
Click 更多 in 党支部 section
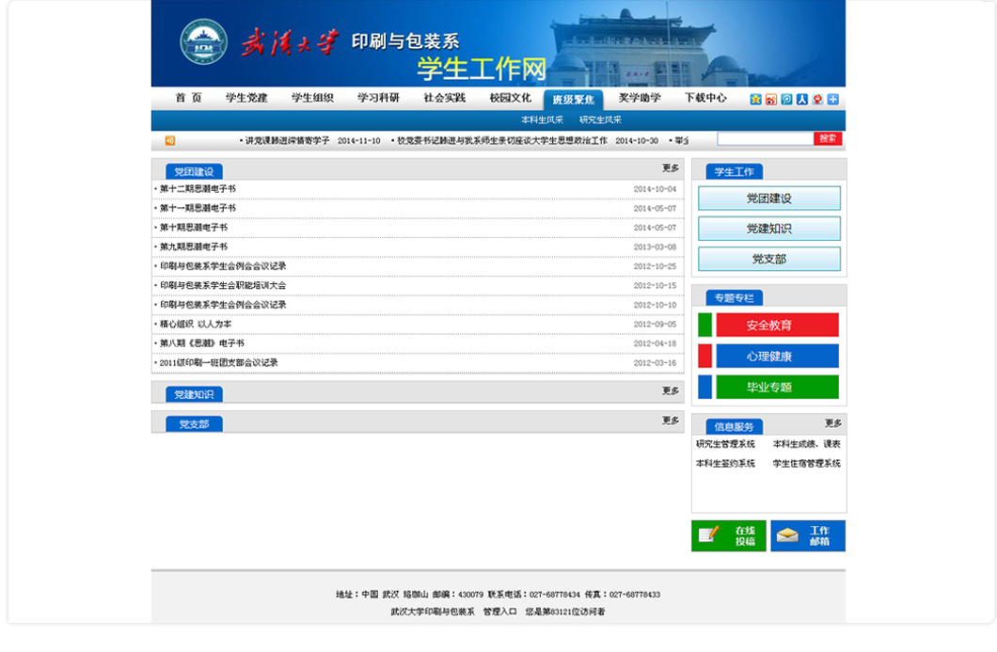pyautogui.click(x=671, y=421)
